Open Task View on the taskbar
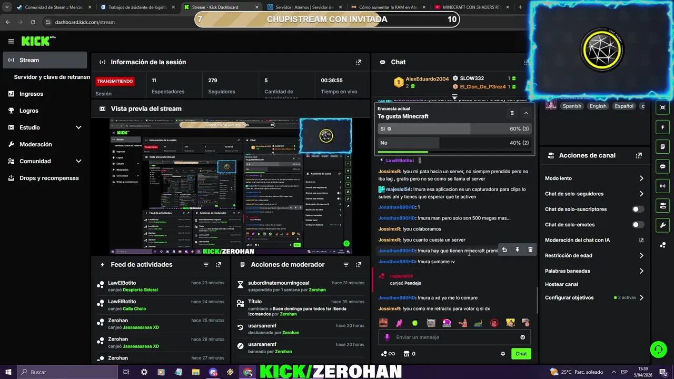The width and height of the screenshot is (674, 379). pyautogui.click(x=126, y=372)
